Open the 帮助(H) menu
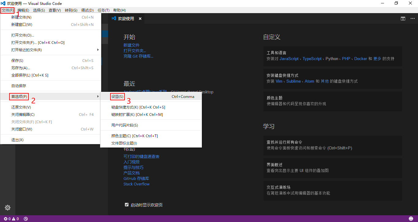This screenshot has width=418, height=222. 119,10
